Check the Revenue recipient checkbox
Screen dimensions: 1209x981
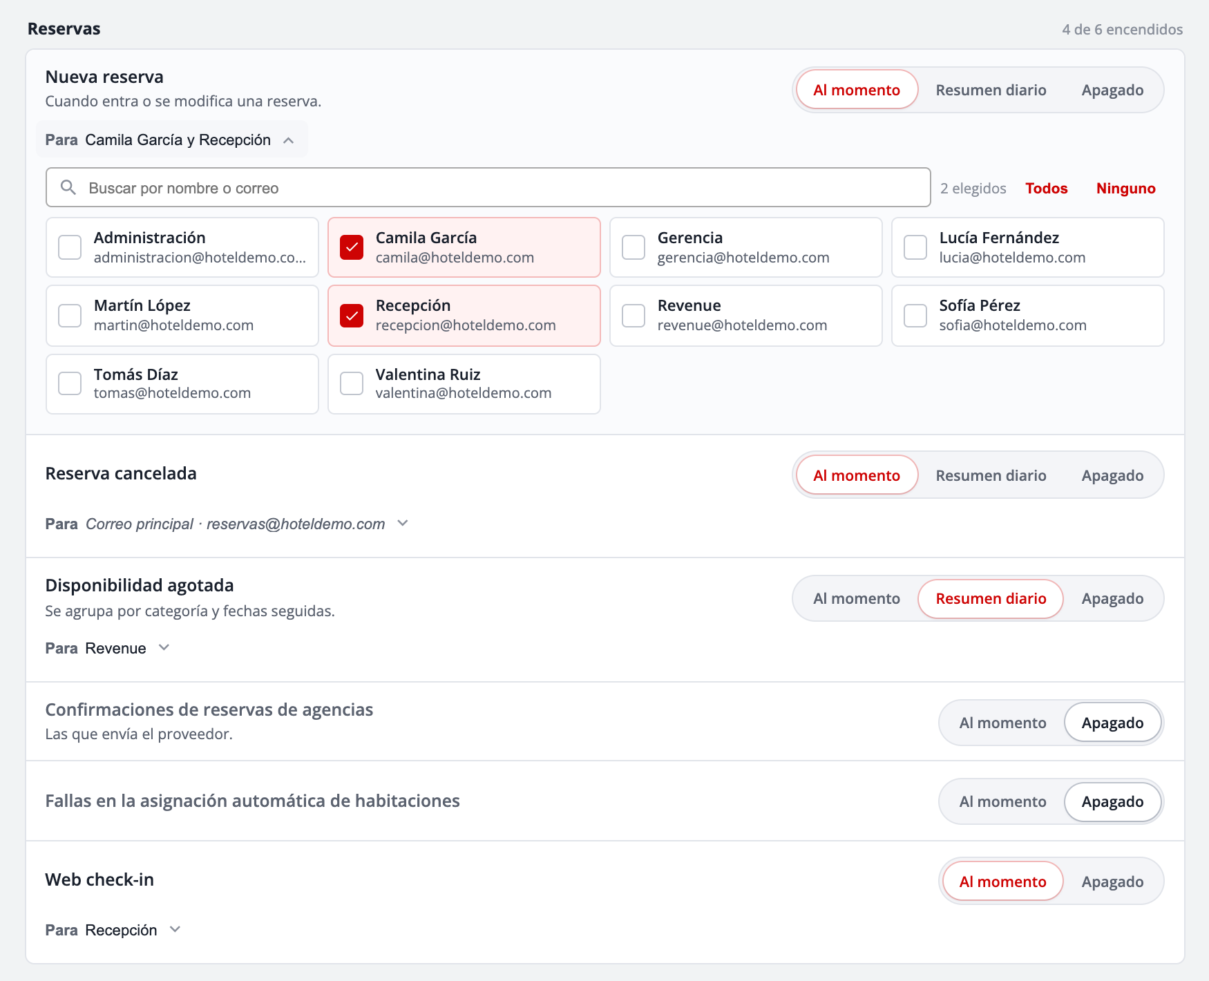pyautogui.click(x=634, y=315)
